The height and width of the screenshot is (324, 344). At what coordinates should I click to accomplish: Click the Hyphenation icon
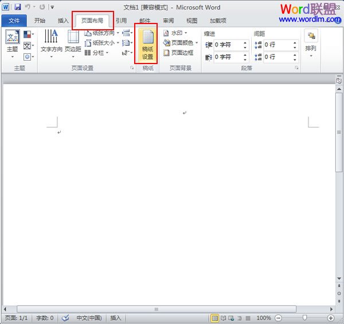tap(127, 53)
